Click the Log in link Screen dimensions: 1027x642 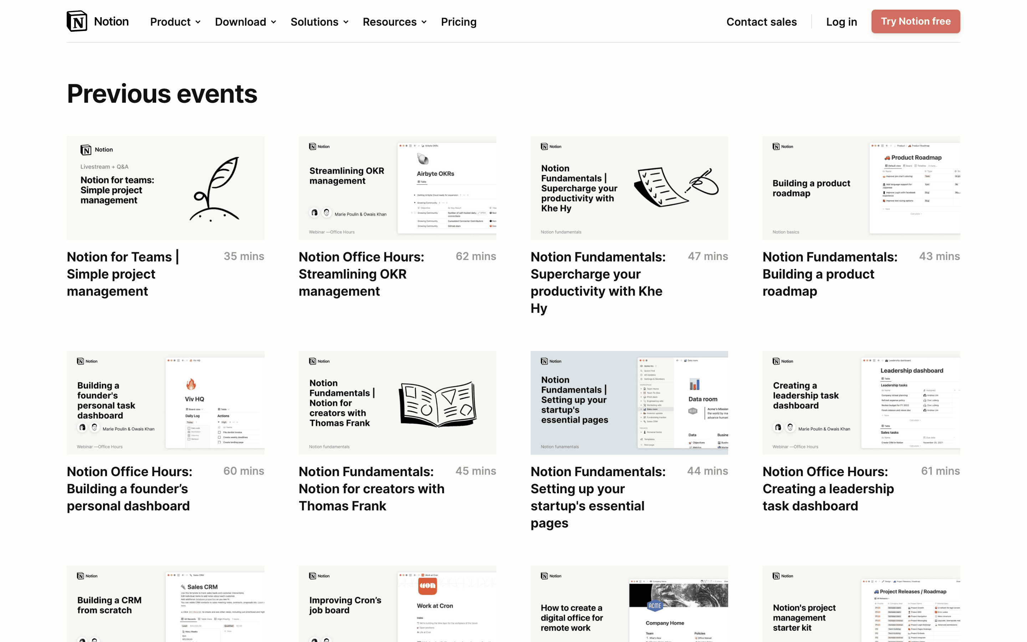pos(841,22)
